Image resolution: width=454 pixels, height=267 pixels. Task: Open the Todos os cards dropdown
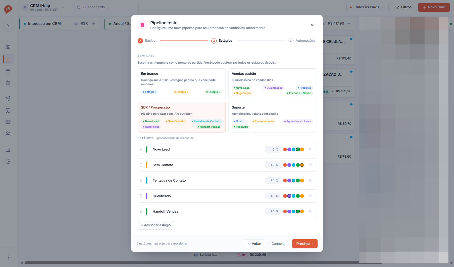(x=367, y=7)
